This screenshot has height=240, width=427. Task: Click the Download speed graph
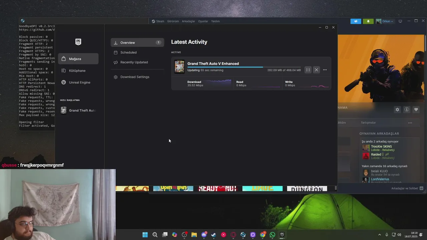[218, 83]
